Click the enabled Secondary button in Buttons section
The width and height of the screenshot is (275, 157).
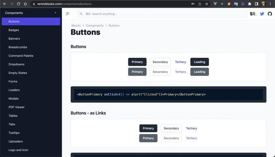click(160, 62)
